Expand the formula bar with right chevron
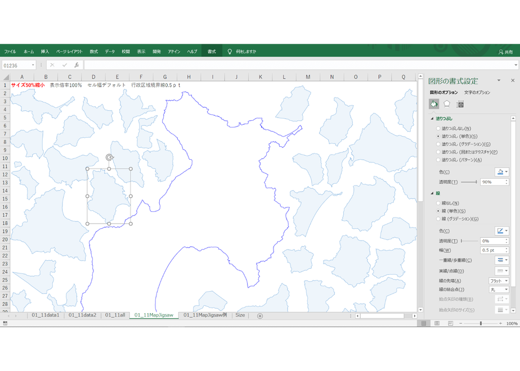 pyautogui.click(x=515, y=65)
